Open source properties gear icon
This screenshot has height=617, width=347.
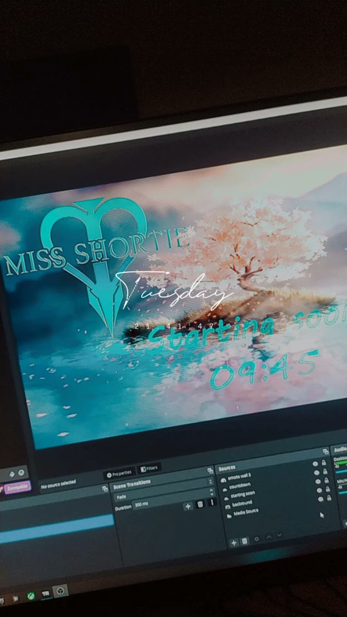click(x=257, y=539)
